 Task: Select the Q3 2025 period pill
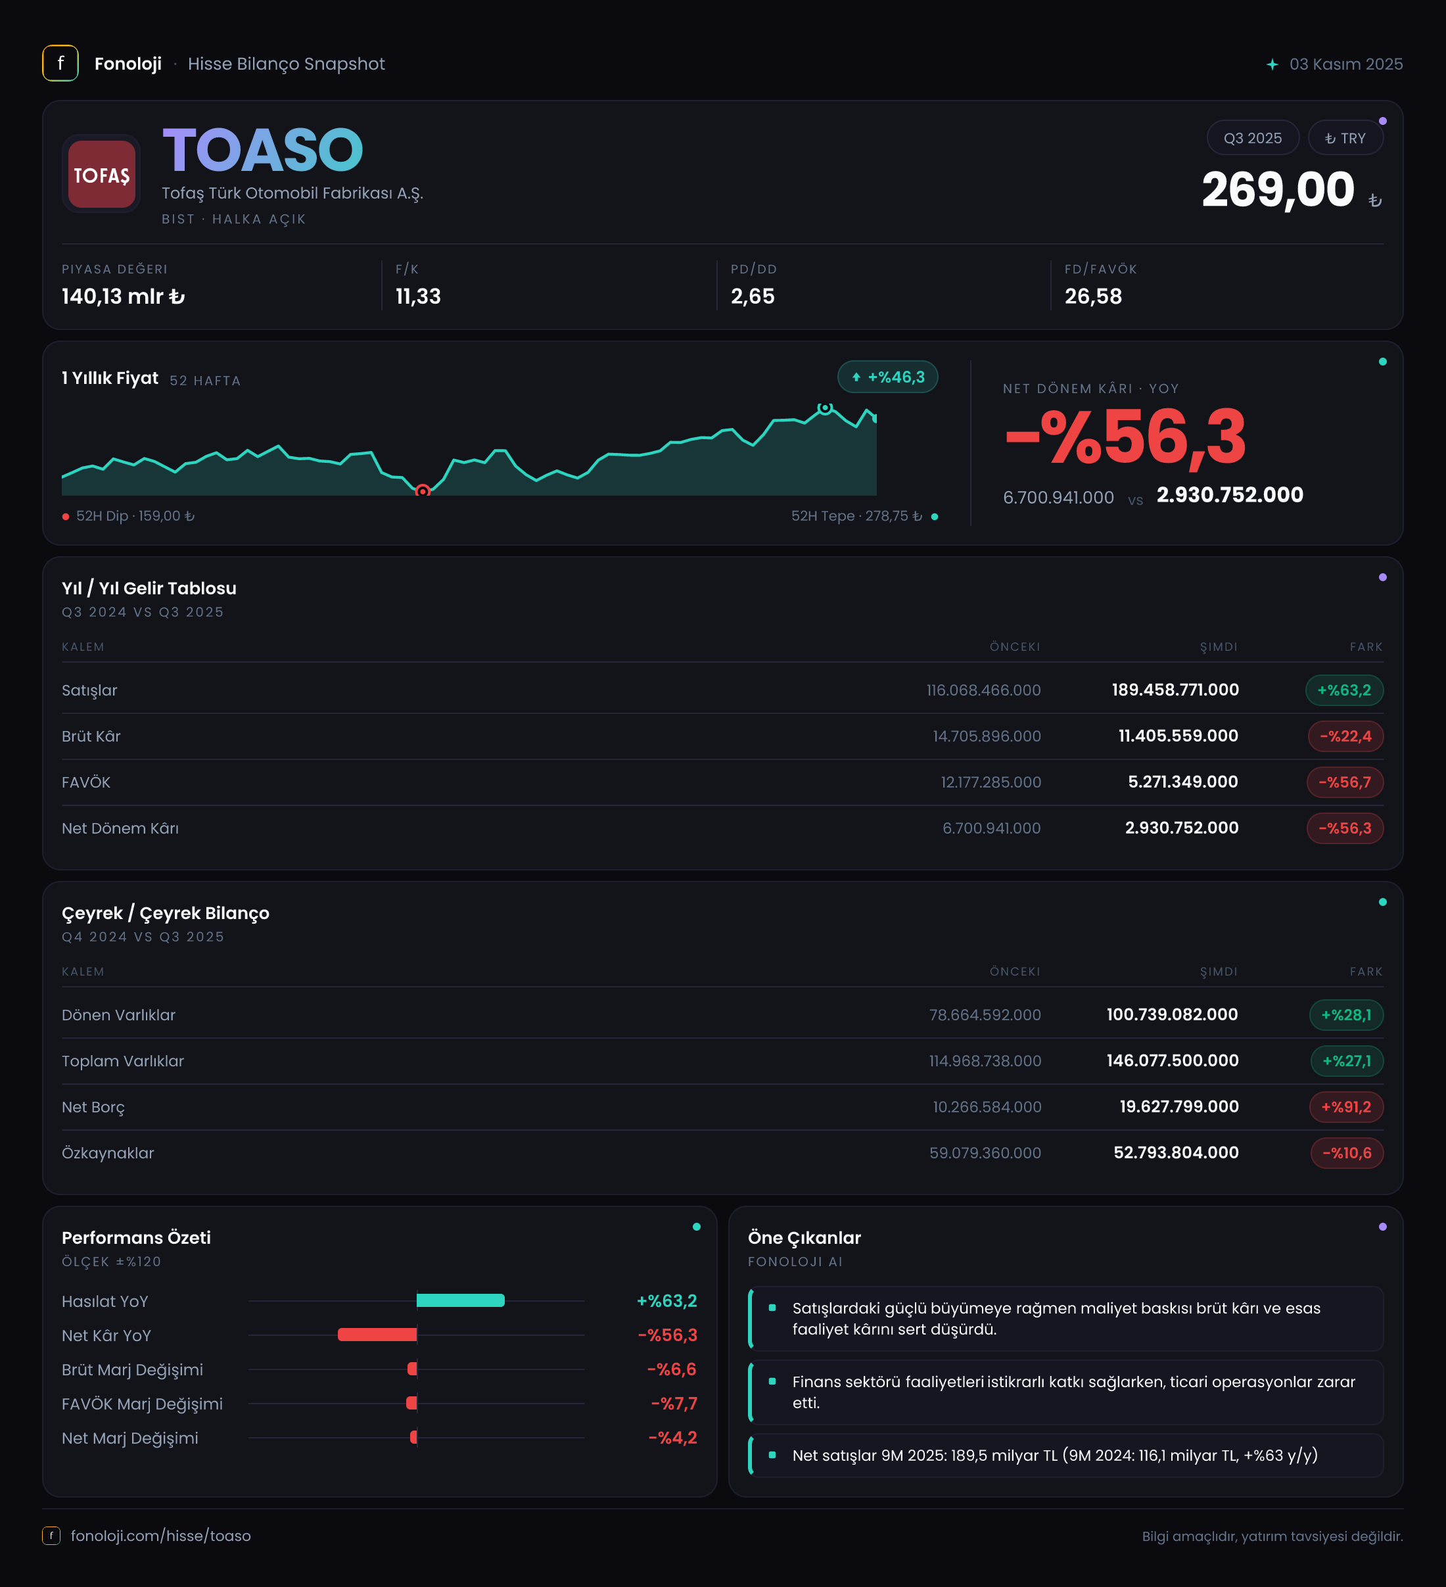[1252, 138]
